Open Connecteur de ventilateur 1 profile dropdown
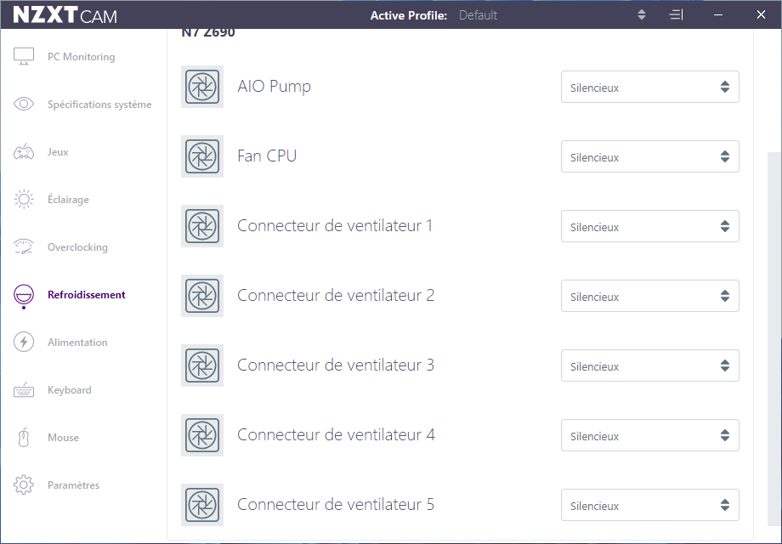The image size is (782, 544). pyautogui.click(x=650, y=226)
